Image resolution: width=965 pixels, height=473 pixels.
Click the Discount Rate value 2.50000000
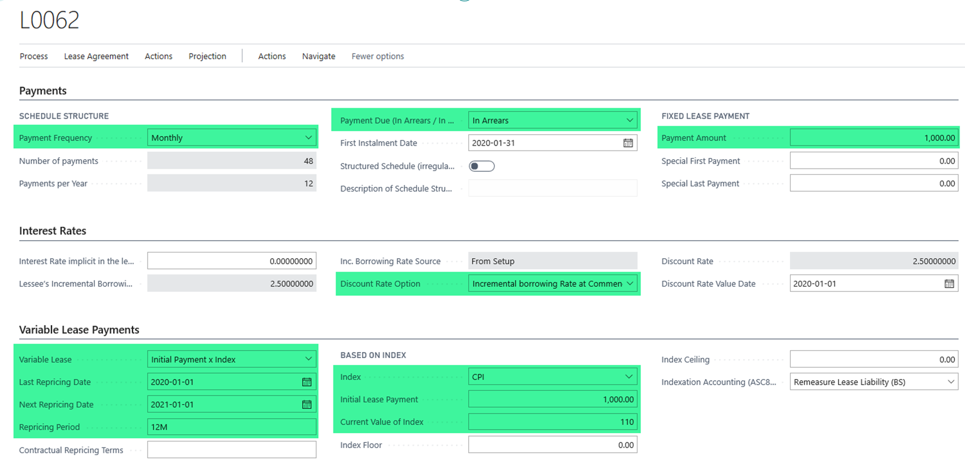pyautogui.click(x=874, y=261)
